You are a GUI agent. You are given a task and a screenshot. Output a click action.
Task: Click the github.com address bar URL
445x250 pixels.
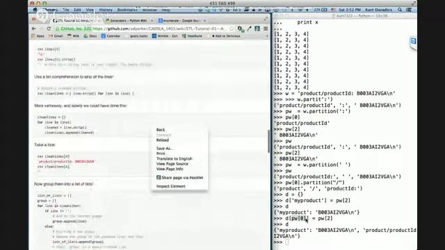pyautogui.click(x=159, y=28)
